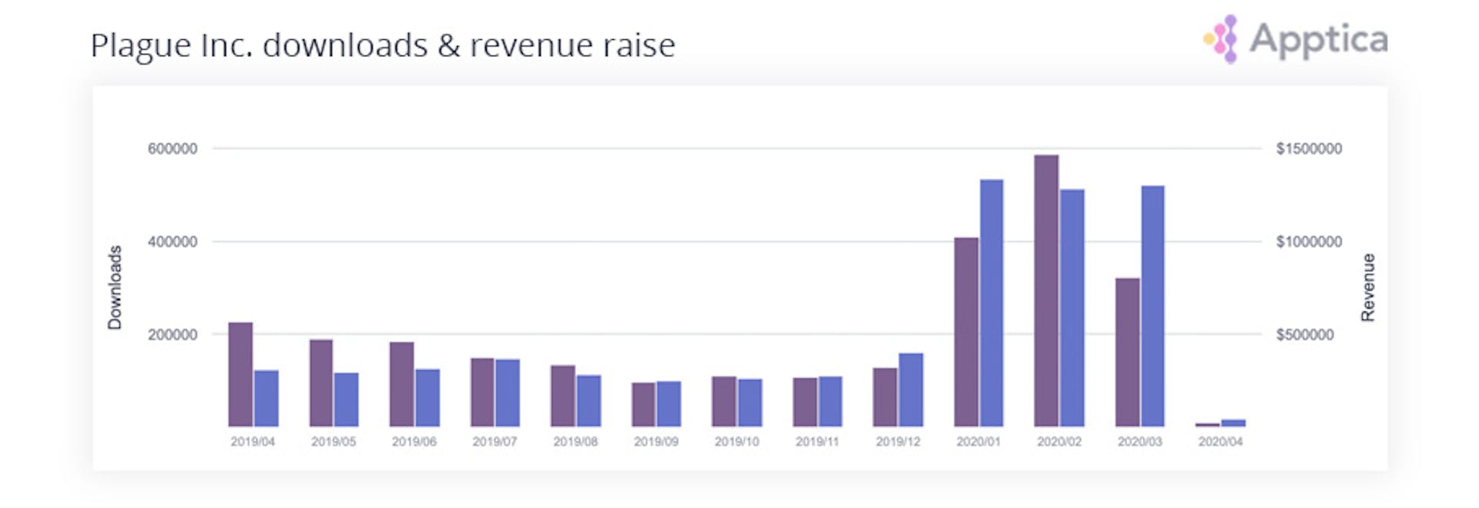
Task: Click the 2020/03 blue revenue bar
Action: coord(1153,306)
